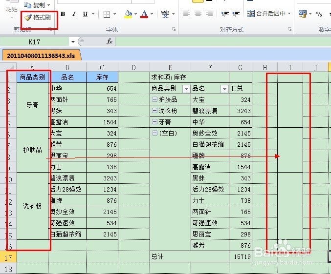Align text right
This screenshot has height=274, width=331.
tap(209, 14)
